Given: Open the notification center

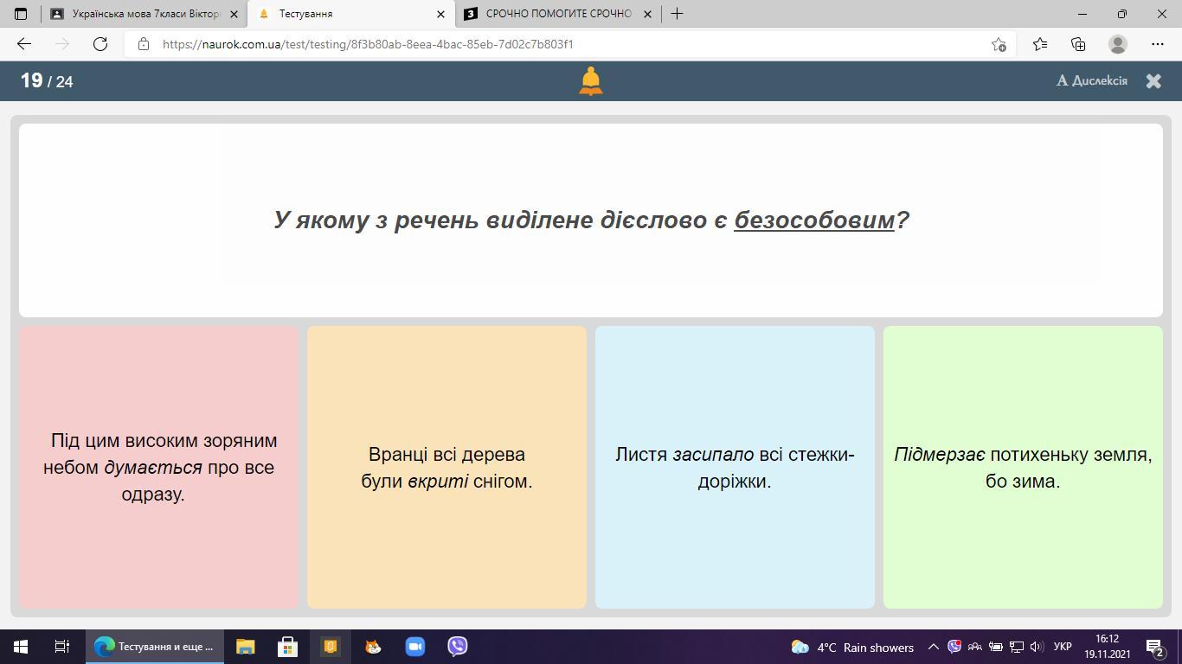Looking at the screenshot, I should tap(1155, 647).
